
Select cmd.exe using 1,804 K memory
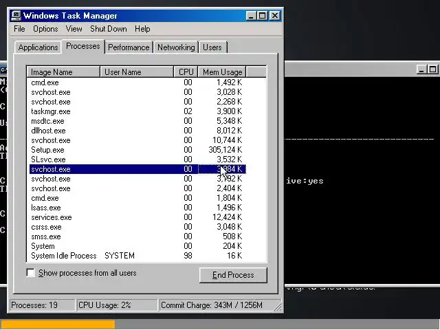point(137,198)
